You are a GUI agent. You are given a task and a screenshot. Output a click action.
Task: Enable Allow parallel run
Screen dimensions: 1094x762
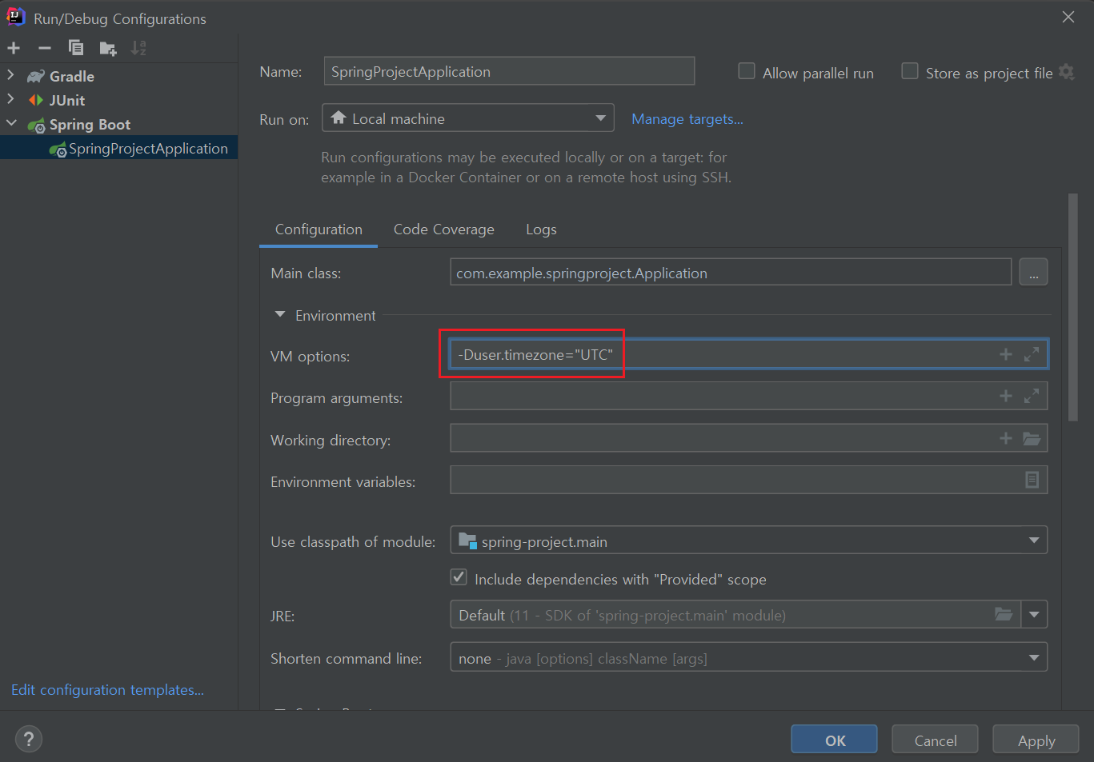point(747,71)
